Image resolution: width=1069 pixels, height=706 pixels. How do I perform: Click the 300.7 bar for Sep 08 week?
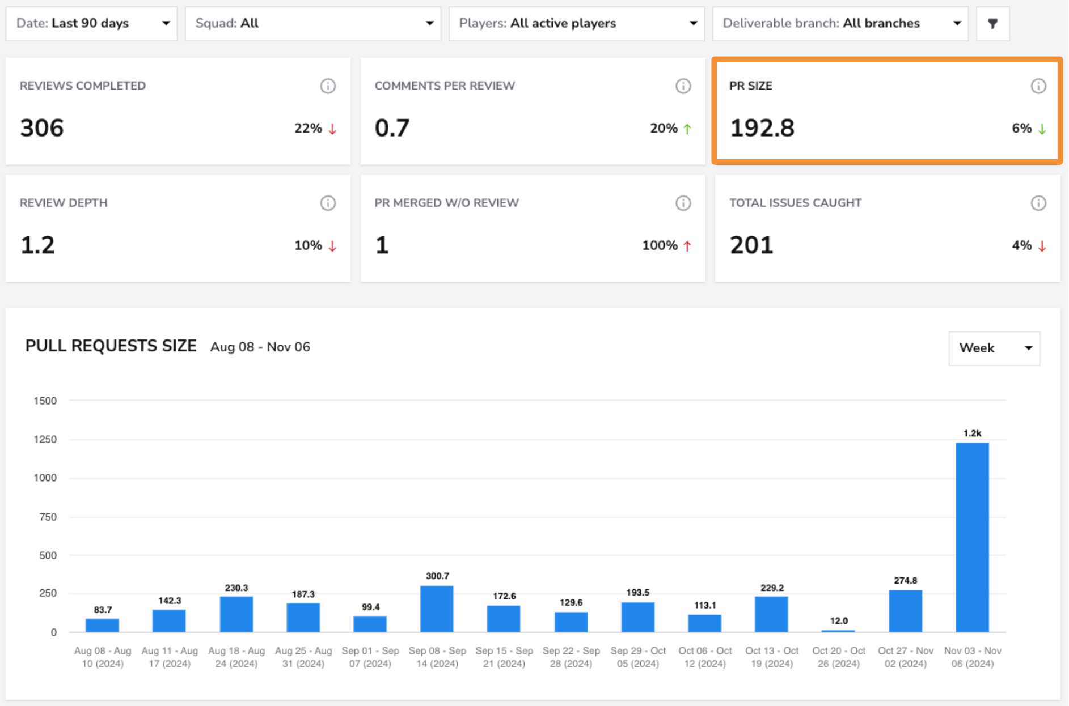coord(437,609)
